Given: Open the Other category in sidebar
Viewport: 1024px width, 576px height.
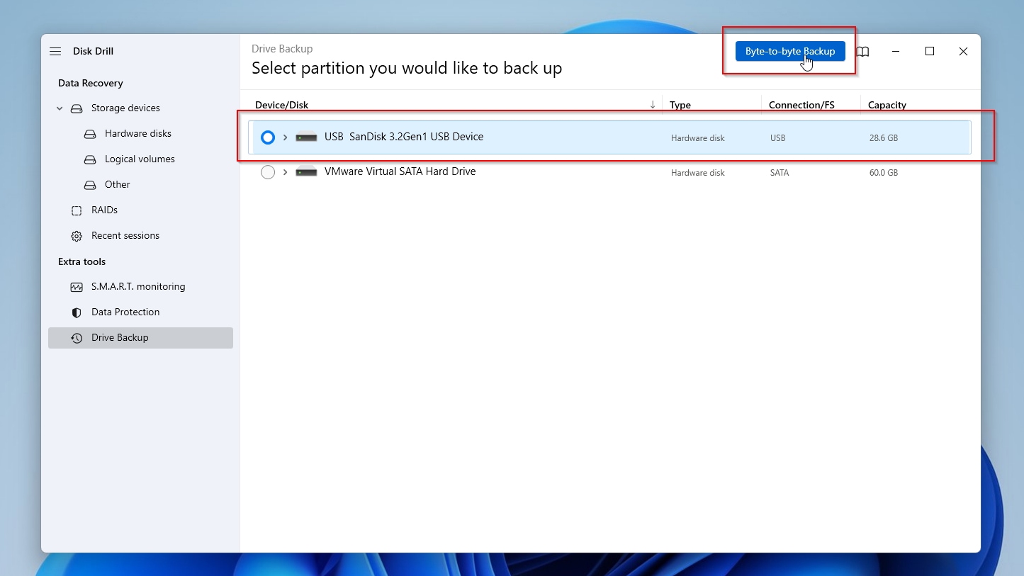Looking at the screenshot, I should tap(118, 184).
